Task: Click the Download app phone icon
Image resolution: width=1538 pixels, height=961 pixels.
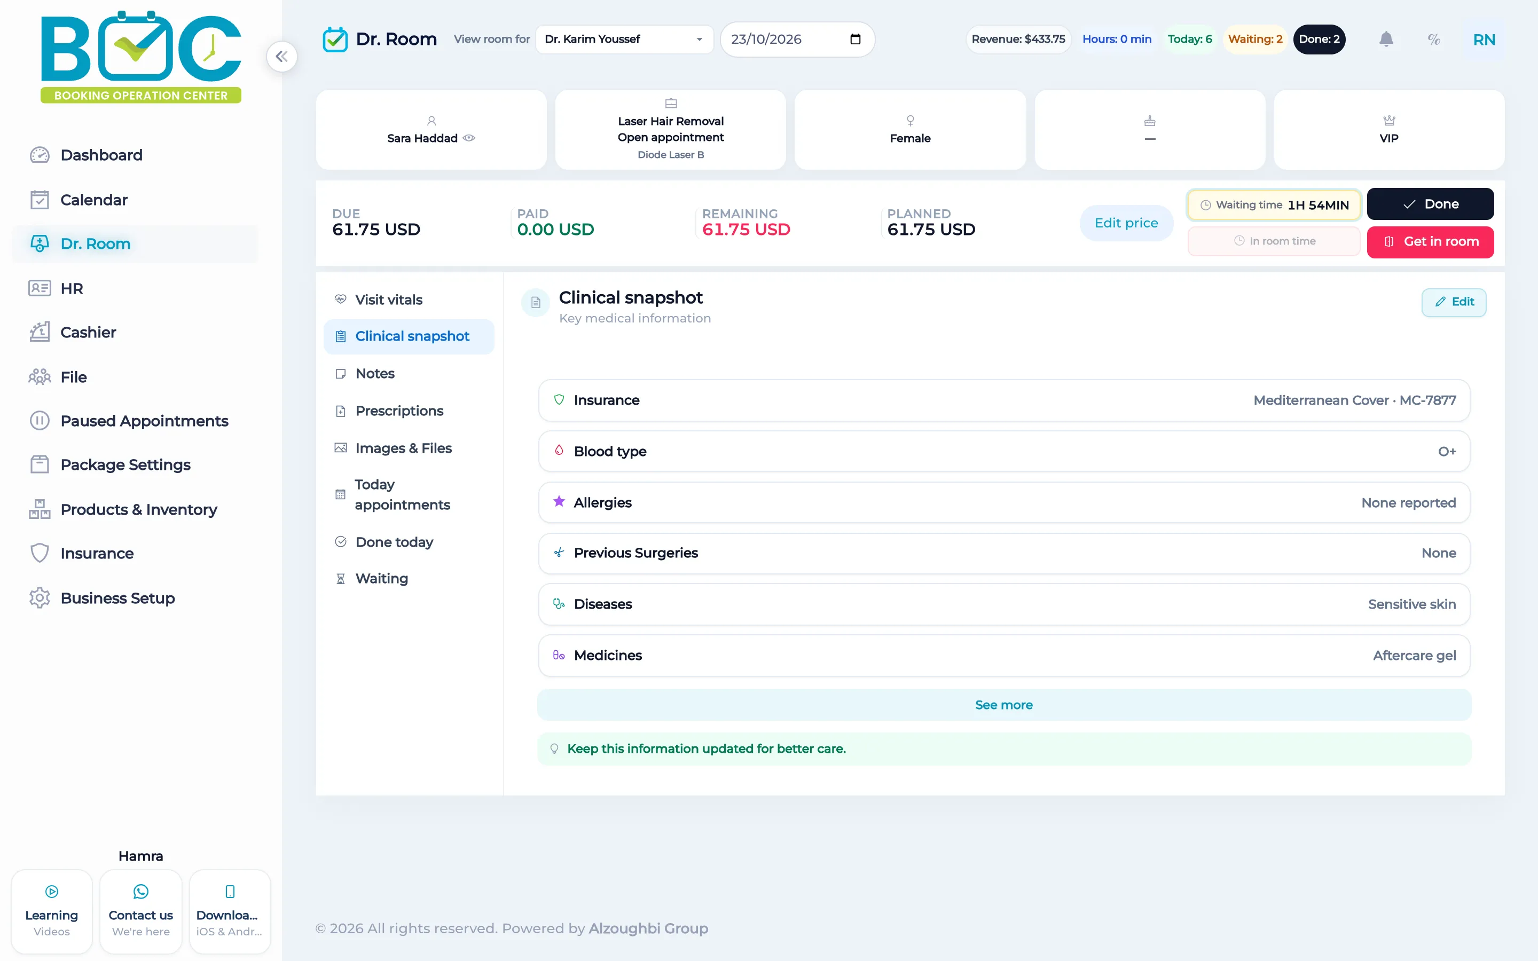Action: [230, 892]
